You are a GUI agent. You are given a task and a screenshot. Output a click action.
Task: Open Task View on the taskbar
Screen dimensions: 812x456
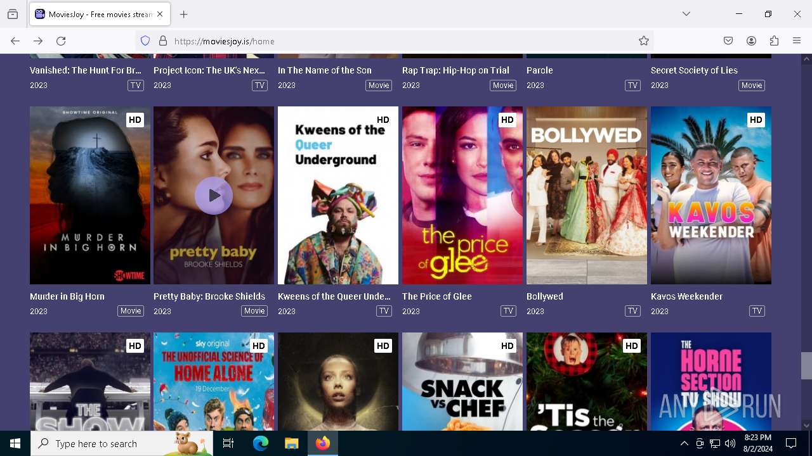pyautogui.click(x=228, y=443)
